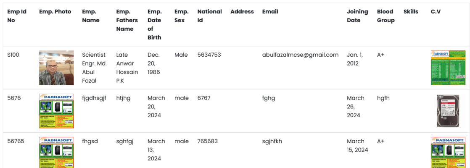Click the National Id column header
The image size is (470, 168).
pos(209,16)
